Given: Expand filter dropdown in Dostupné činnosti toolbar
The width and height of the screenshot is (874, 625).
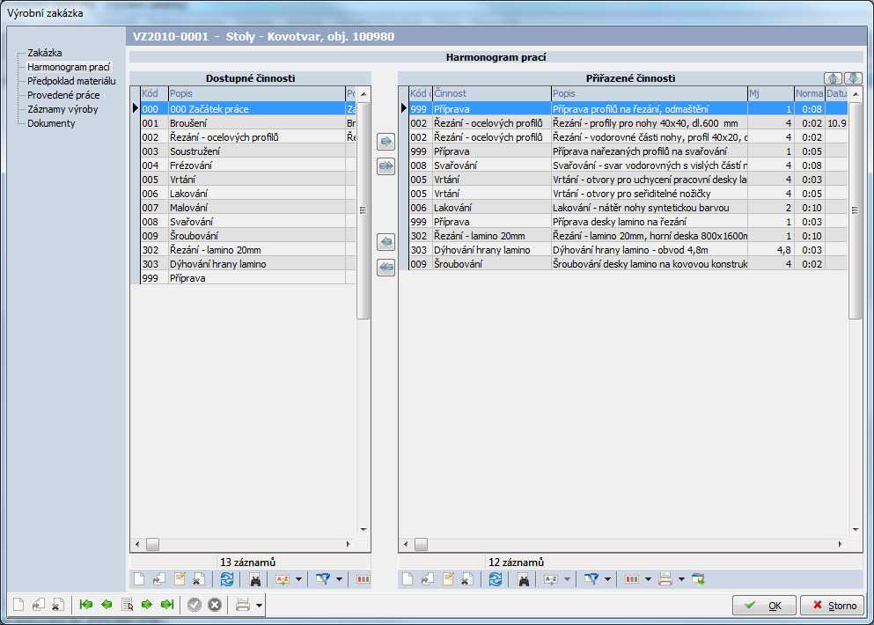Looking at the screenshot, I should [x=339, y=580].
